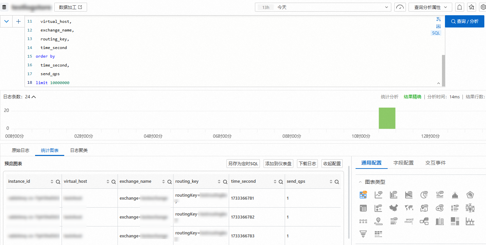Switch to the 原始日志 tab
The width and height of the screenshot is (486, 245).
(x=21, y=150)
